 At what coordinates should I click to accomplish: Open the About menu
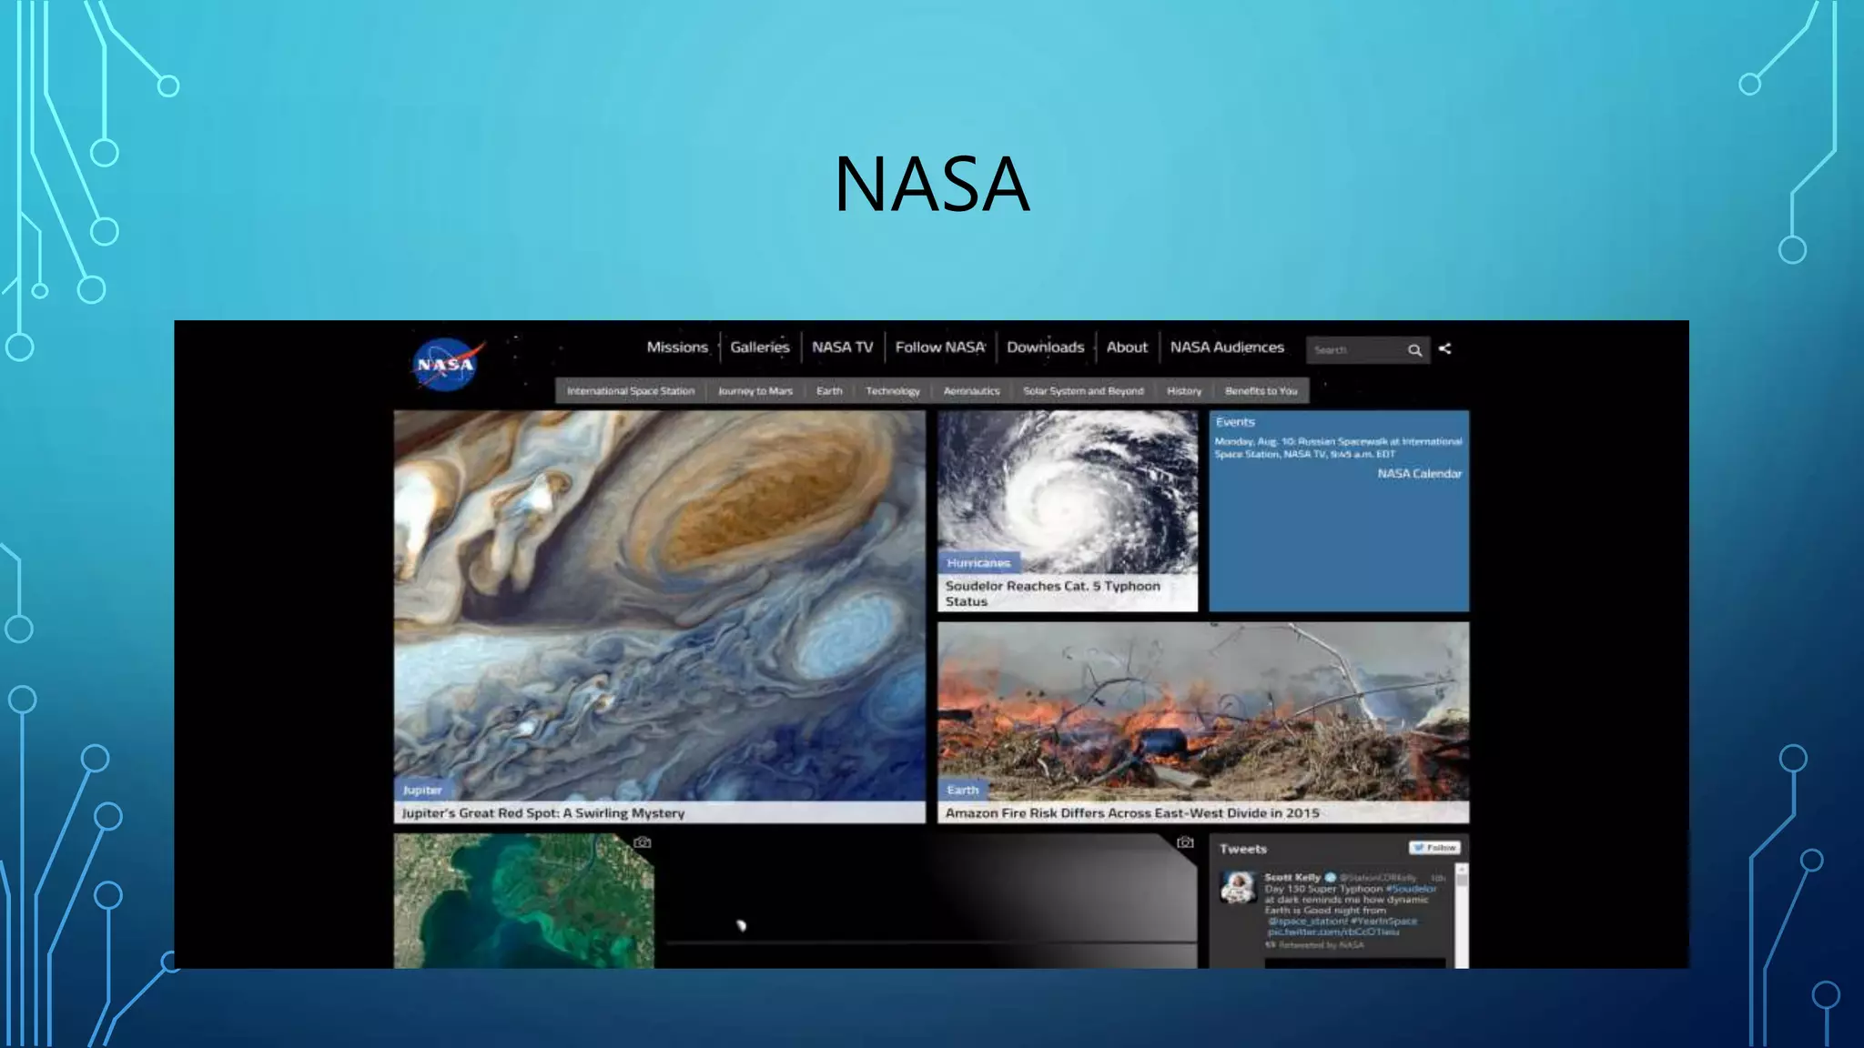pos(1127,347)
